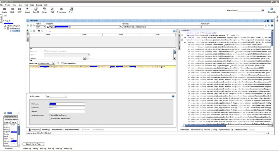Submit request with green play arrow
This screenshot has width=279, height=151.
point(28,26)
